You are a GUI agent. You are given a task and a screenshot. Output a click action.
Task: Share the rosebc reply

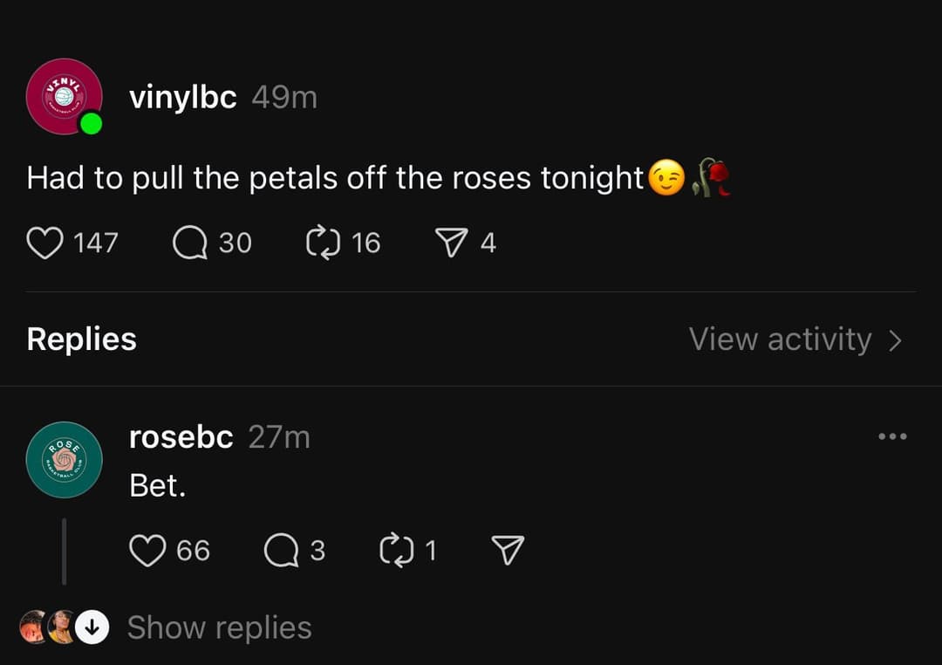click(508, 551)
